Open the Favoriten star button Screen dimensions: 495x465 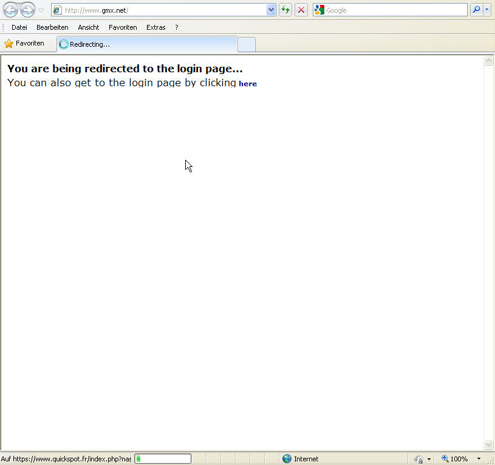coord(24,44)
